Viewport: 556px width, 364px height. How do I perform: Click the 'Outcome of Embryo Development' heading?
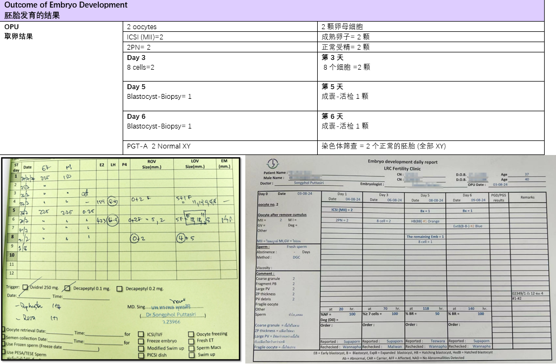coord(65,5)
